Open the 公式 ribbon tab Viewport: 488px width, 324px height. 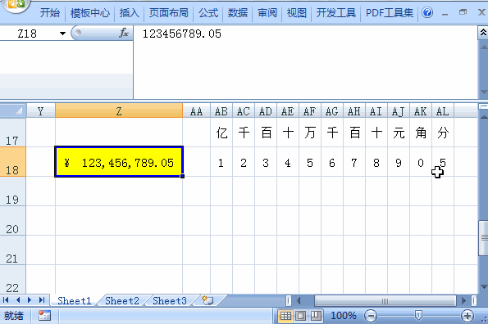[208, 13]
